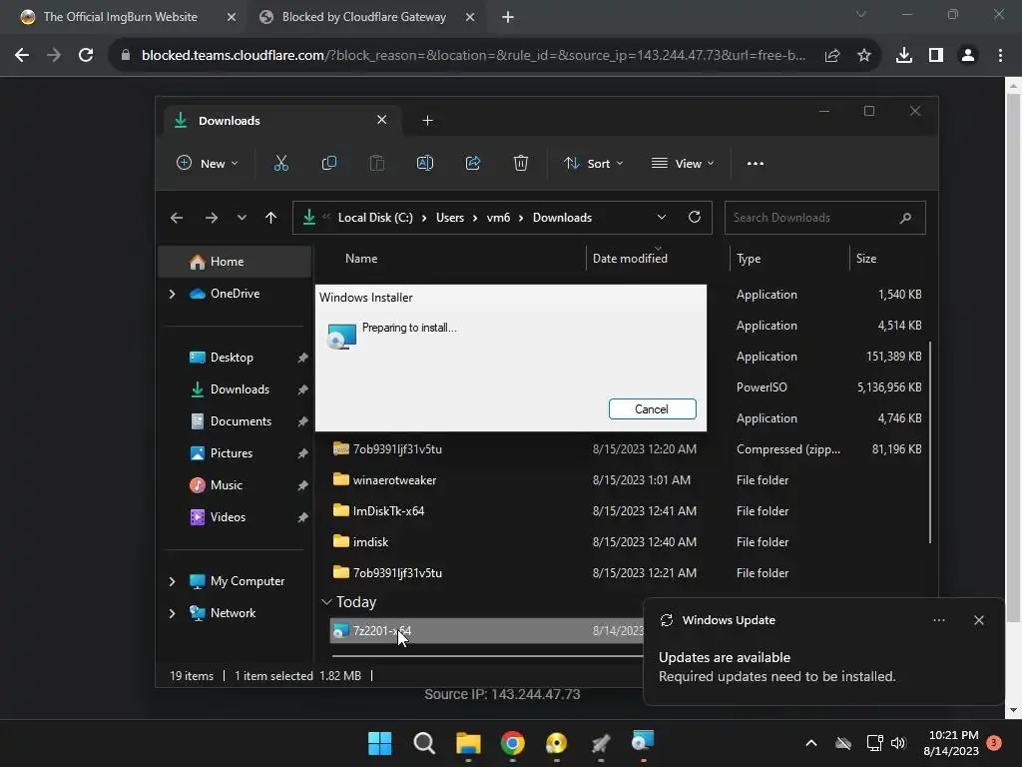Viewport: 1022px width, 767px height.
Task: Go forward in File Explorer navigation
Action: point(212,218)
